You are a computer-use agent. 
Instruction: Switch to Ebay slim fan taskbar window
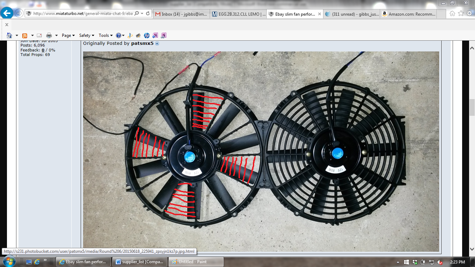84,262
